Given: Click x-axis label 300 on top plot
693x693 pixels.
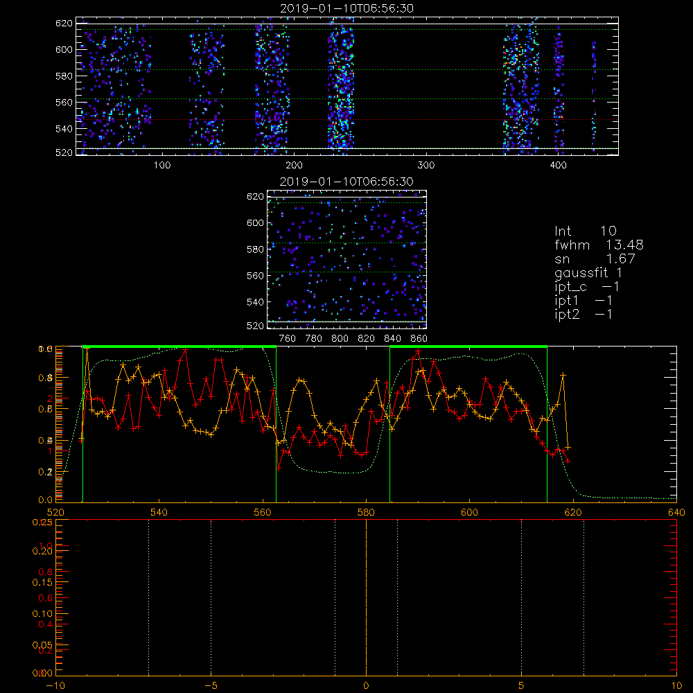Looking at the screenshot, I should [x=426, y=166].
